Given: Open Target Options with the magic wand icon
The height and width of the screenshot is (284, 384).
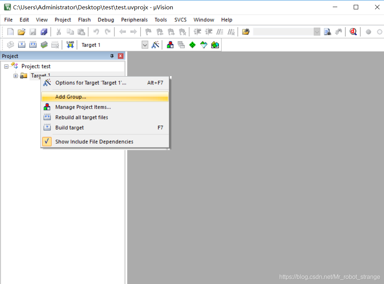Looking at the screenshot, I should coord(155,45).
